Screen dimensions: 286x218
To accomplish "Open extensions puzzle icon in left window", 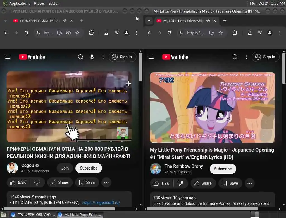I will pyautogui.click(x=91, y=33).
